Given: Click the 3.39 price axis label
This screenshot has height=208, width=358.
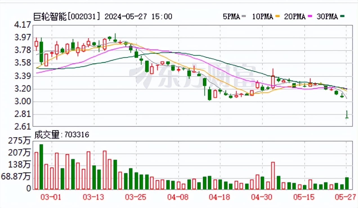Looking at the screenshot, I should [x=22, y=76].
